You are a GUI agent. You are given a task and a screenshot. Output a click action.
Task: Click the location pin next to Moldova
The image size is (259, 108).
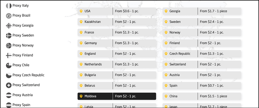(81, 96)
